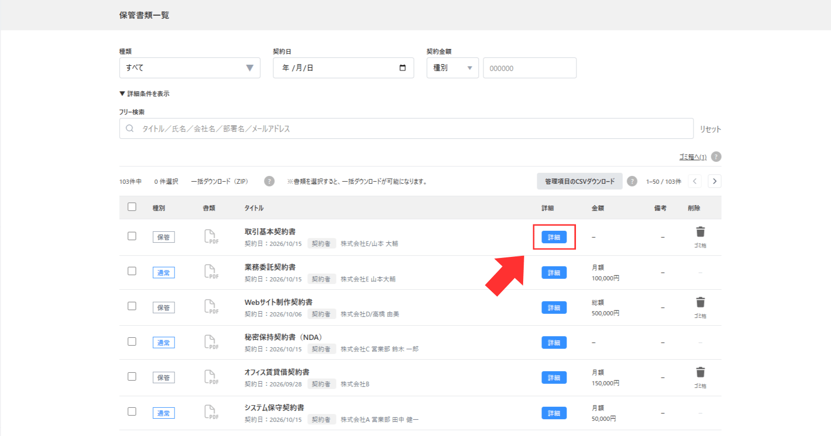Open the 種別 dropdown for 契約金額

453,68
